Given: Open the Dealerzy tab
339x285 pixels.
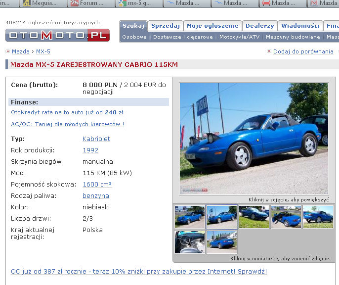Looking at the screenshot, I should pyautogui.click(x=259, y=26).
